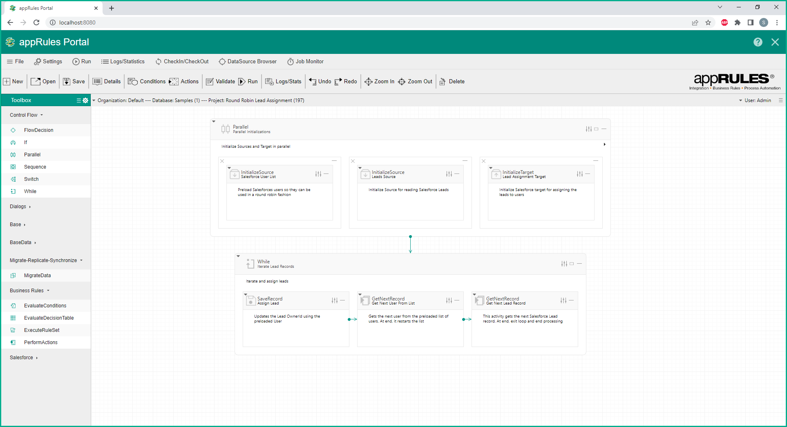Screen dimensions: 787x427
Task: Click the Zoom In toolbar icon
Action: click(x=368, y=82)
